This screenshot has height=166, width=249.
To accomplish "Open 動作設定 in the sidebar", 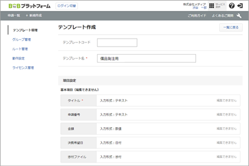I will (19, 59).
